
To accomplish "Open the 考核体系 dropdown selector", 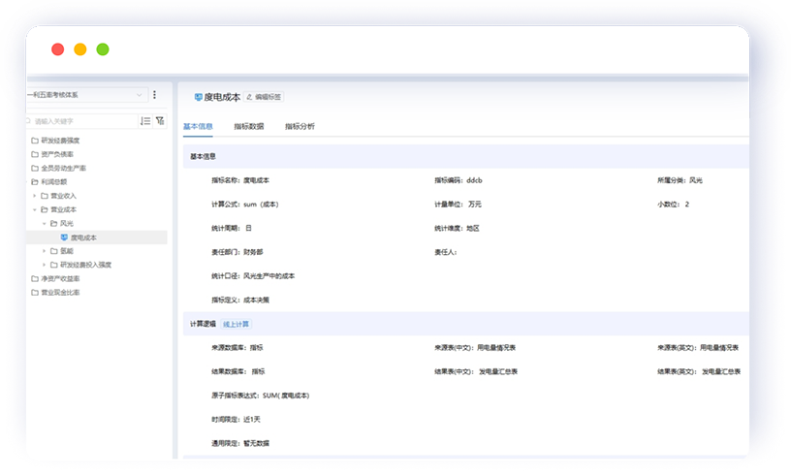I will tap(85, 95).
